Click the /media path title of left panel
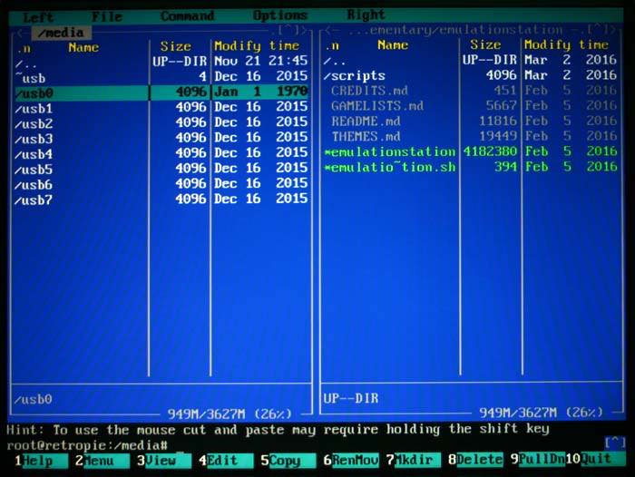 pyautogui.click(x=61, y=33)
